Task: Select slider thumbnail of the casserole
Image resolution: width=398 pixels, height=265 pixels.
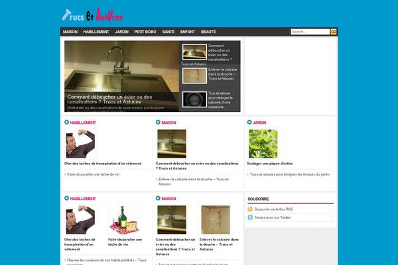Action: [x=194, y=99]
